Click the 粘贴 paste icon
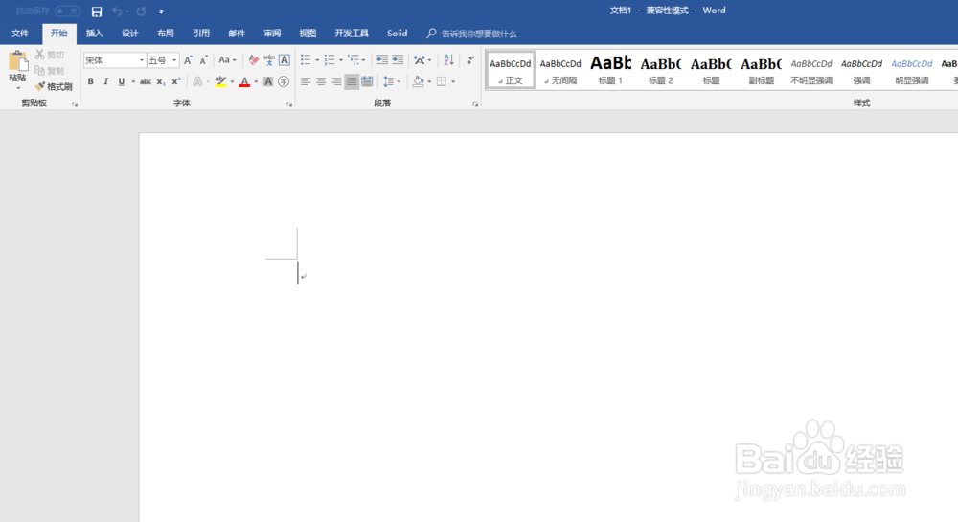 coord(17,62)
